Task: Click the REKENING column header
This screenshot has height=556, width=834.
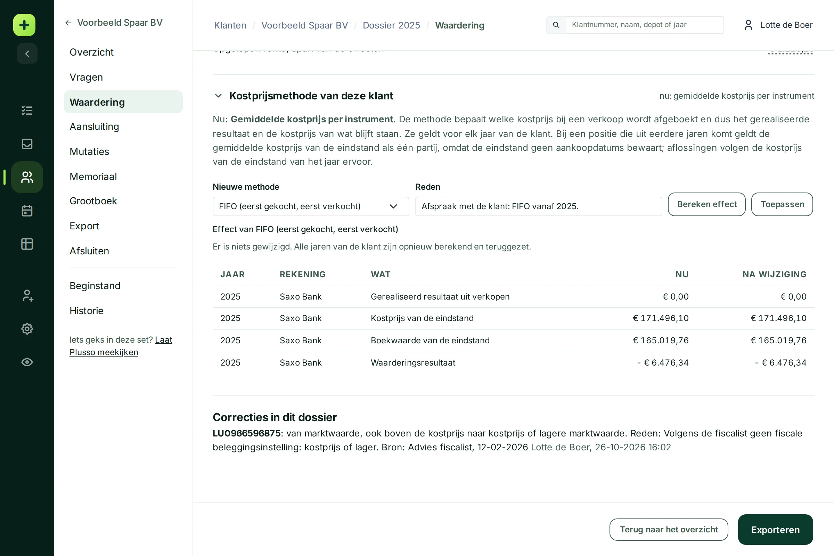Action: coord(302,275)
